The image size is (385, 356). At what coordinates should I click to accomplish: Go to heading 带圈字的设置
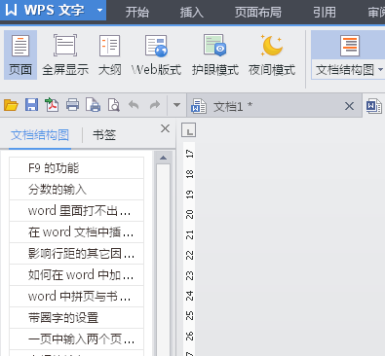(x=76, y=318)
